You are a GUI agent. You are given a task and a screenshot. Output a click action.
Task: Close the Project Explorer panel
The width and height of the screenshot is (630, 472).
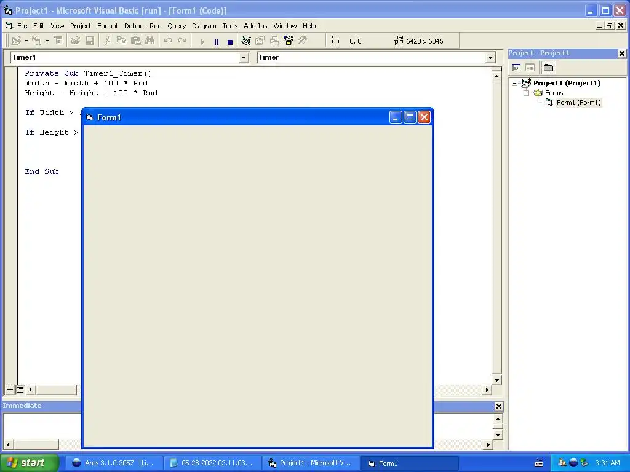point(621,53)
